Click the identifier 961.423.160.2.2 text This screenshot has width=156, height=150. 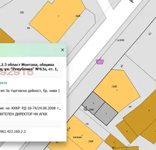pyautogui.click(x=13, y=132)
